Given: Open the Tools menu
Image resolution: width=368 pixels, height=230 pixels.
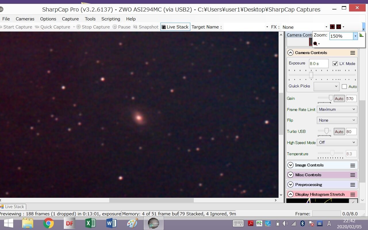Looking at the screenshot, I should 90,19.
